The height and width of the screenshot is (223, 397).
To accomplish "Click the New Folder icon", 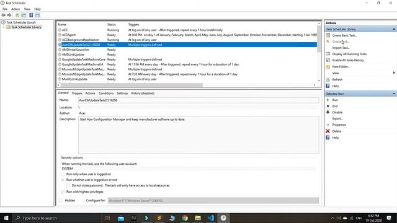I will pyautogui.click(x=328, y=66).
